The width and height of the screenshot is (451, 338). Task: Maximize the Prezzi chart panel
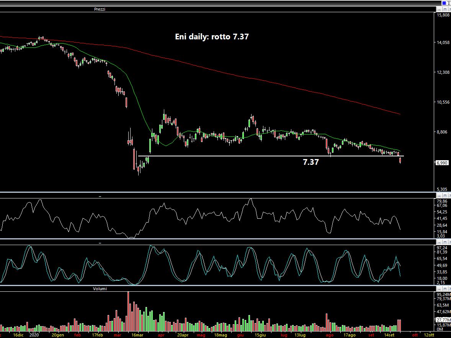pos(444,9)
